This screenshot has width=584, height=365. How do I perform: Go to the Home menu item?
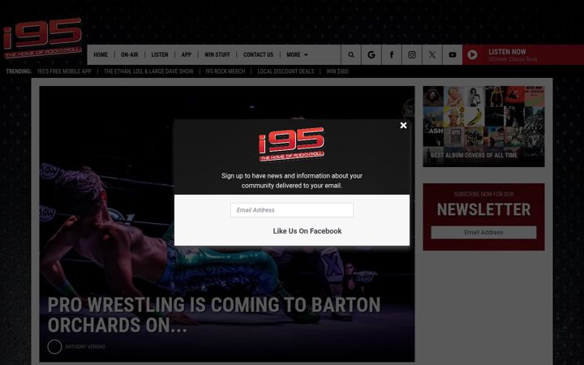point(101,55)
